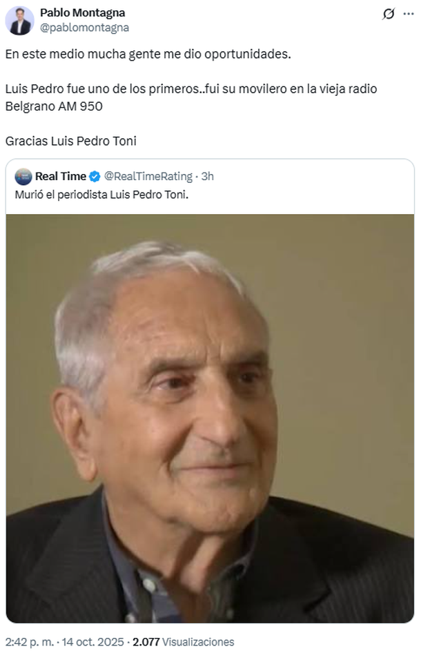
Task: Click the 14 oct. 2025 date
Action: click(92, 642)
